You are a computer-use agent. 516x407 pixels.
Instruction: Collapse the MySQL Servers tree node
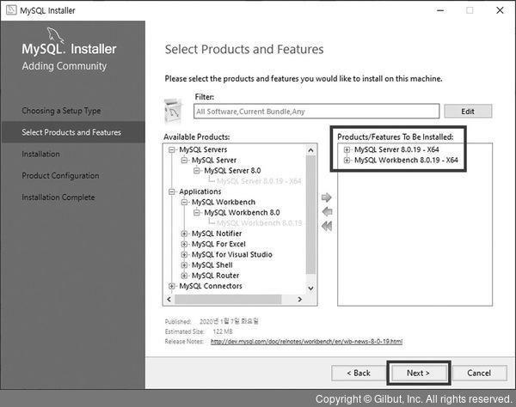tap(171, 149)
